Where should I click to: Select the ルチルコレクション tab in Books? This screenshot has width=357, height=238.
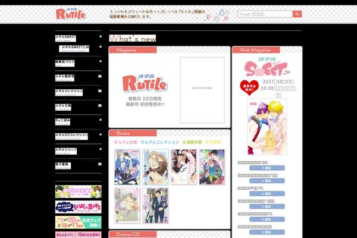point(160,142)
